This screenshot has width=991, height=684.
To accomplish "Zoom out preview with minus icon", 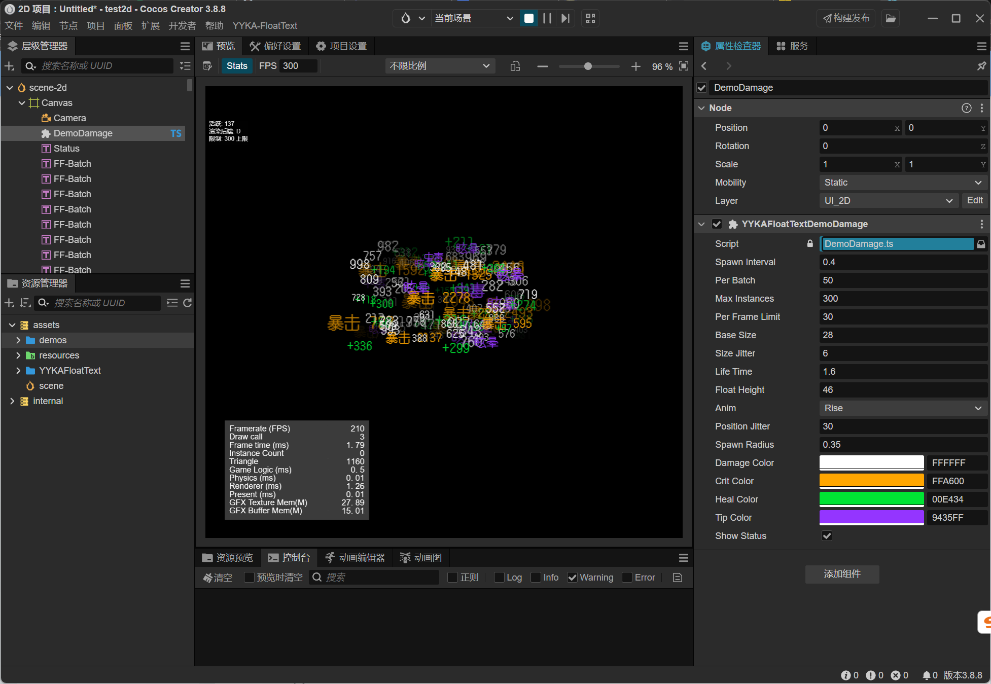I will [x=543, y=66].
